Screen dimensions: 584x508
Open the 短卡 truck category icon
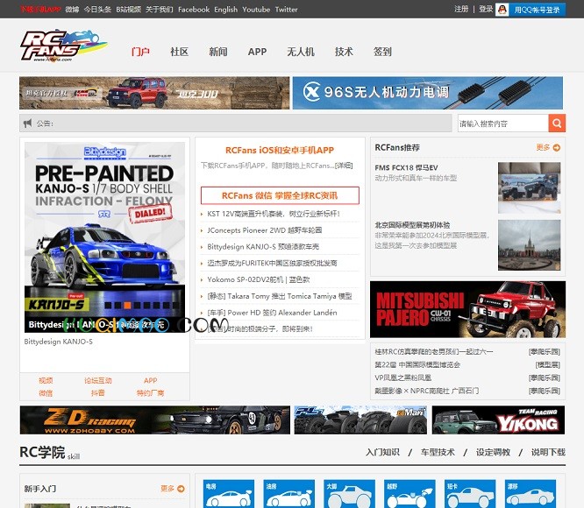point(470,494)
